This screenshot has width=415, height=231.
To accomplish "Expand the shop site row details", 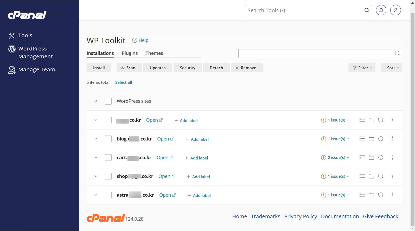I will pos(96,176).
